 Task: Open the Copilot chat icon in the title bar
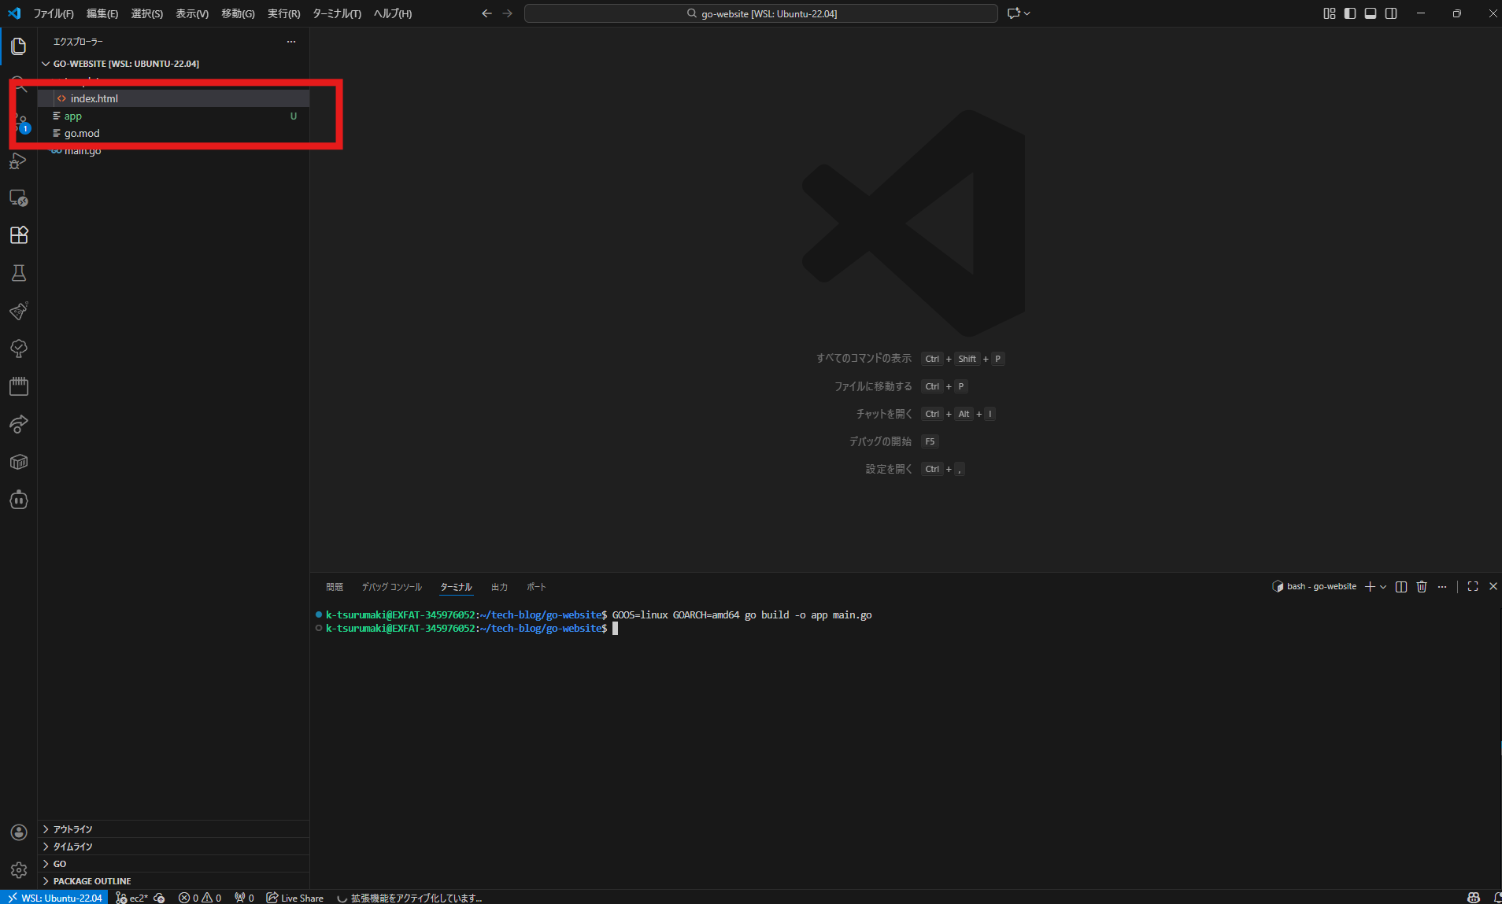pyautogui.click(x=1013, y=13)
